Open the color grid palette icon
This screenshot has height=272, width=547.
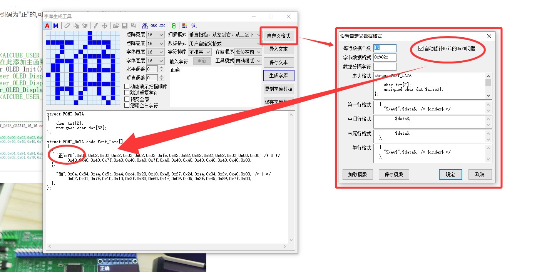[184, 26]
